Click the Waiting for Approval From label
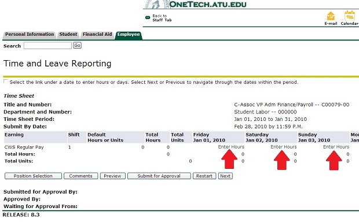 pyautogui.click(x=41, y=206)
